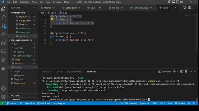The width and height of the screenshot is (199, 111).
Task: Click Live Share in the status bar
Action: click(44, 103)
